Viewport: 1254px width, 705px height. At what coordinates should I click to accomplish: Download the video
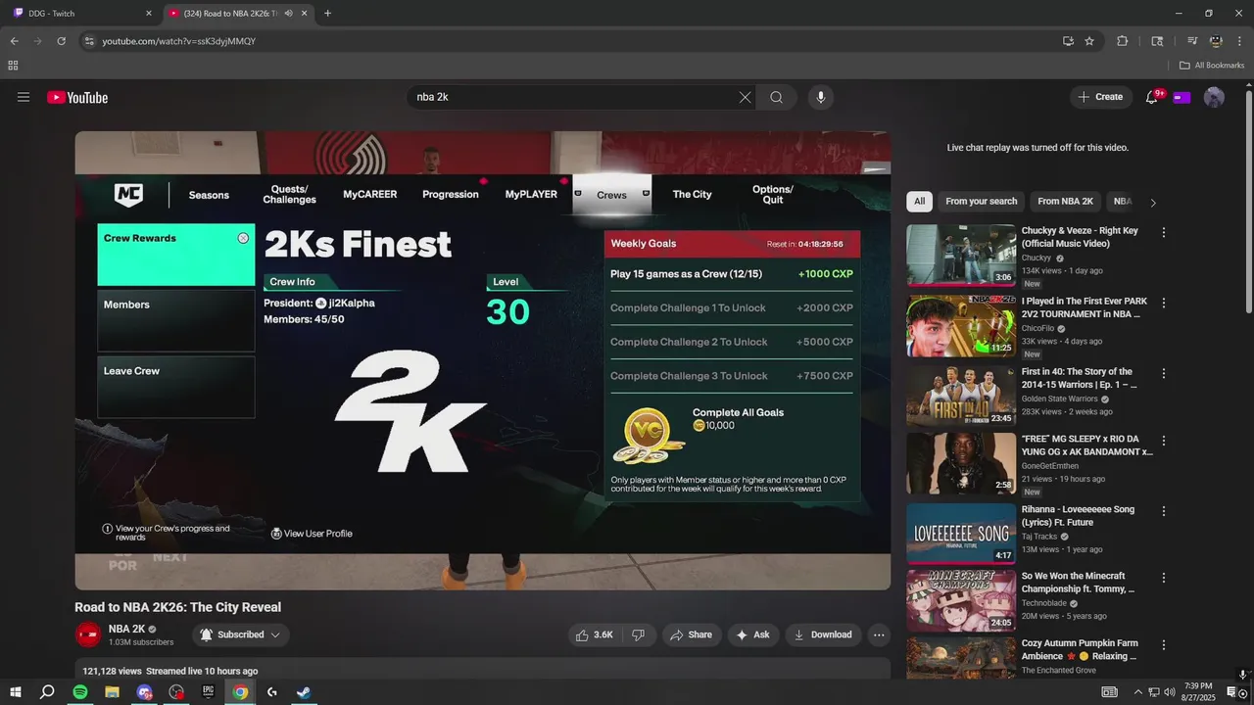pyautogui.click(x=823, y=634)
